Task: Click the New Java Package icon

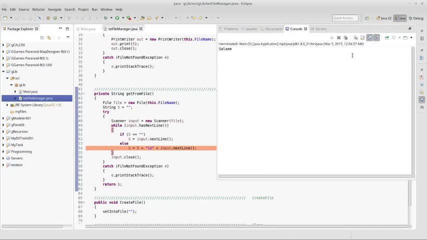Action: click(x=48, y=18)
